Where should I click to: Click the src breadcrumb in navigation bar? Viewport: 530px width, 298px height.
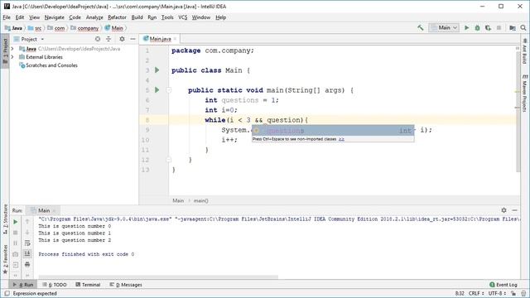[35, 28]
